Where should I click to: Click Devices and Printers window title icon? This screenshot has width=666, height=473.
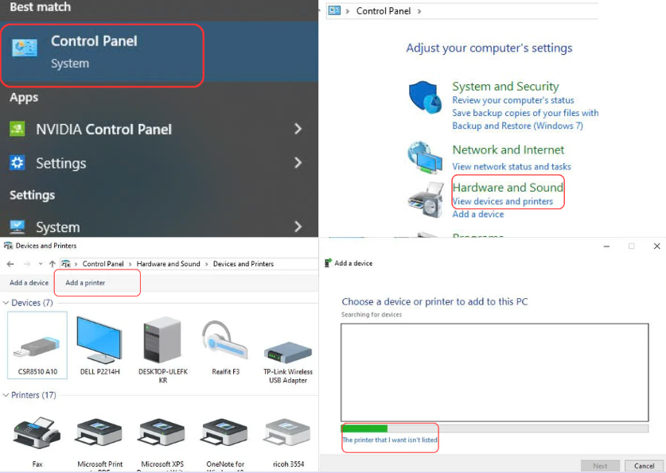coord(8,246)
